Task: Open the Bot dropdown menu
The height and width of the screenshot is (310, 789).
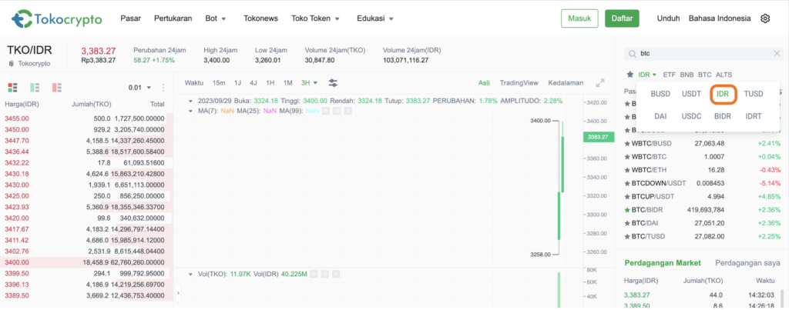Action: [216, 18]
